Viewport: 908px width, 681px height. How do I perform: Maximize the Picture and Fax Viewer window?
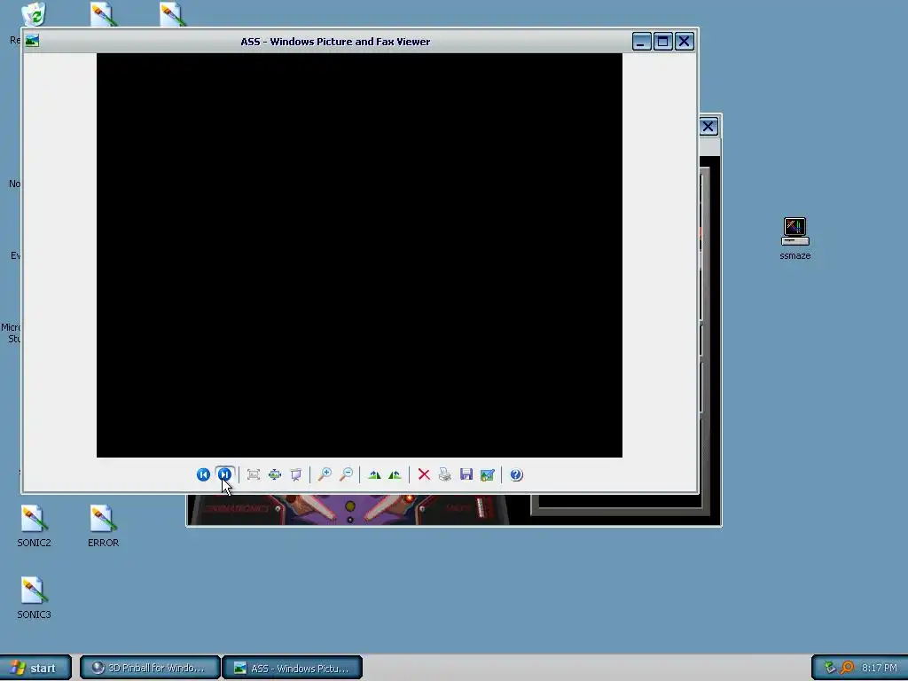click(663, 42)
